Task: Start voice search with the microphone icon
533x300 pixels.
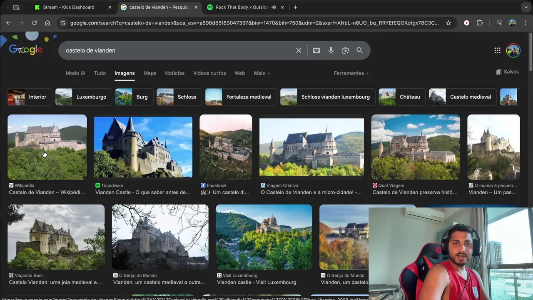Action: (x=331, y=50)
